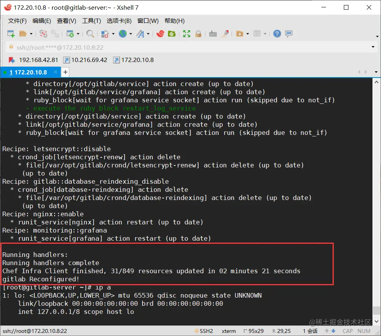Click the terminal scrollbar up arrow

coord(376,82)
